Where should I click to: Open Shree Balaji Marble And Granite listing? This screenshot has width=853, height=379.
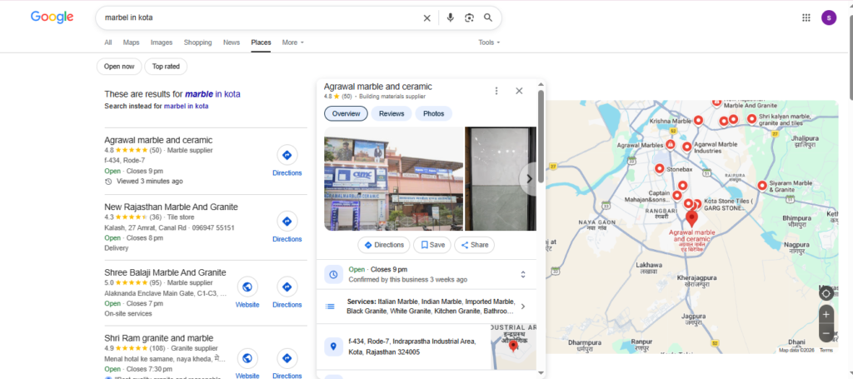pos(166,272)
